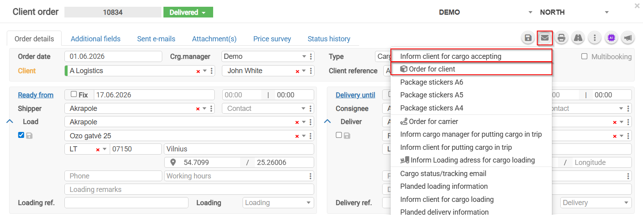This screenshot has width=643, height=215.
Task: Click the road route icon
Action: (578, 38)
